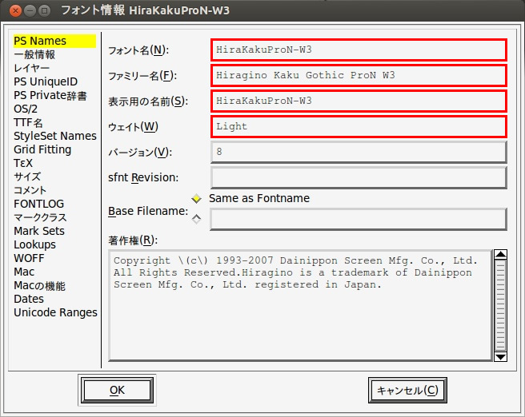Close the フォント情報 window

[15, 10]
